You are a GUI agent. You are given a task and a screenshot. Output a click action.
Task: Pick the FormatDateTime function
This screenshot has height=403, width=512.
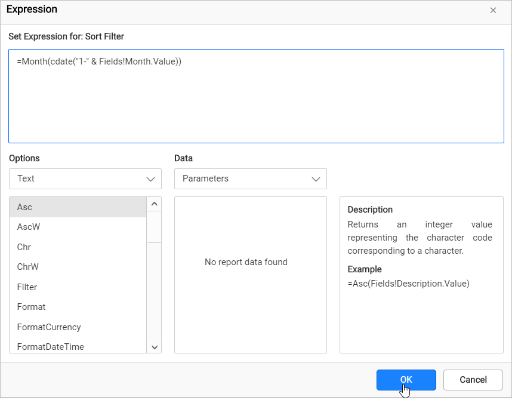(78, 347)
